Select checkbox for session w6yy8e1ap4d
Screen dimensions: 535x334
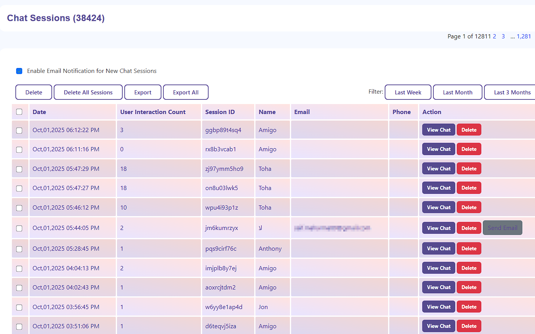(19, 308)
